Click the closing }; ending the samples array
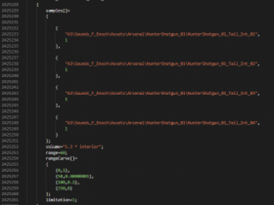The height and width of the screenshot is (205, 274). click(x=48, y=141)
